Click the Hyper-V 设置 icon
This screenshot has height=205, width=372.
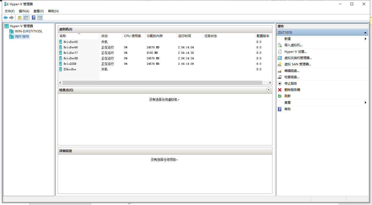[x=280, y=52]
